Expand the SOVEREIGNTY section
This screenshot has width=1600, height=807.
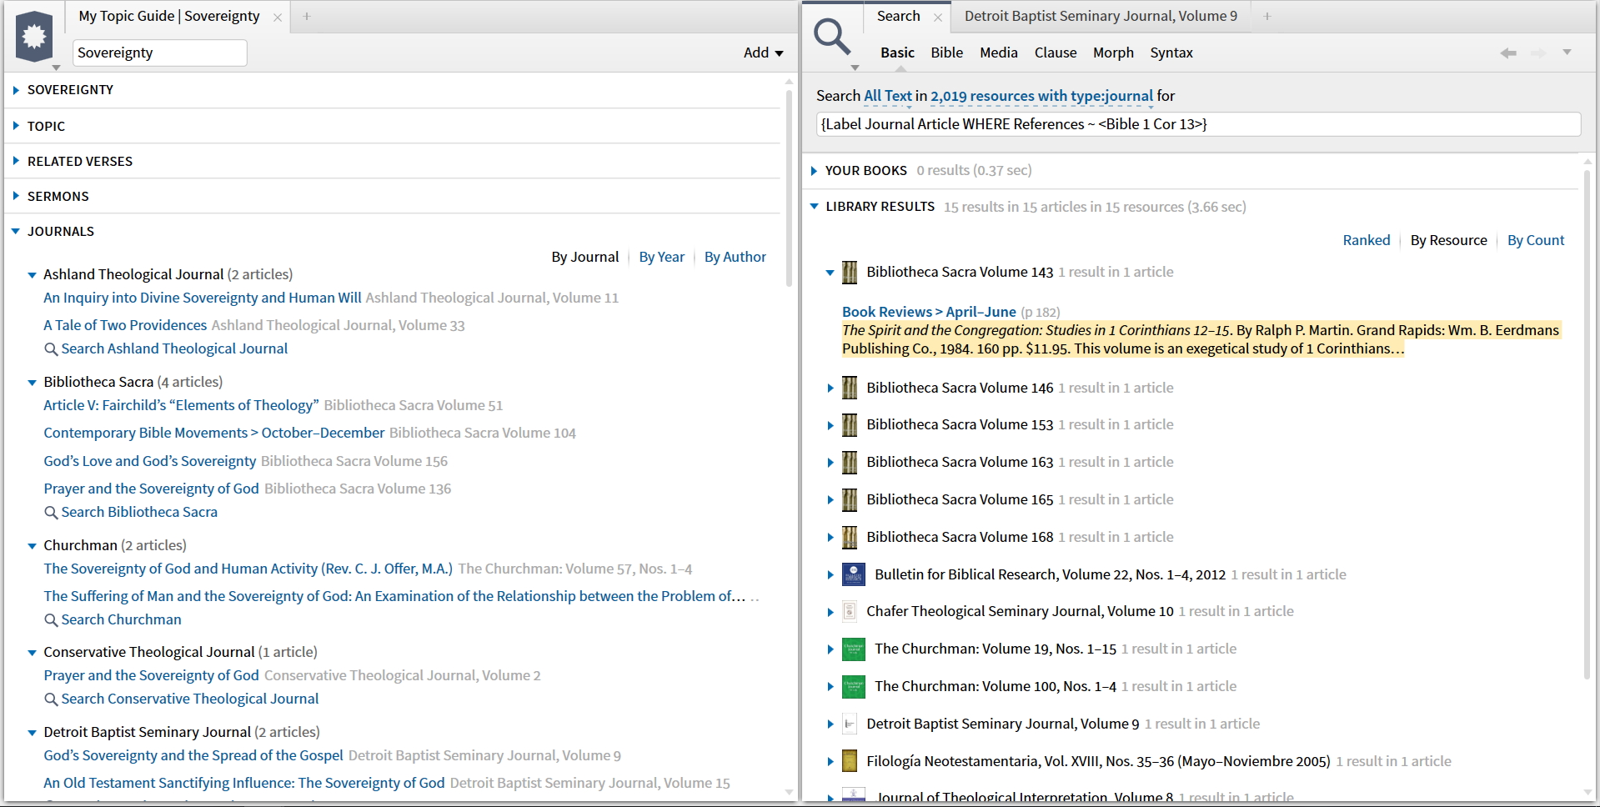pos(16,90)
